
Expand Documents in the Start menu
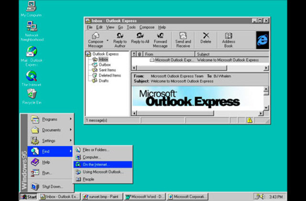[51, 130]
